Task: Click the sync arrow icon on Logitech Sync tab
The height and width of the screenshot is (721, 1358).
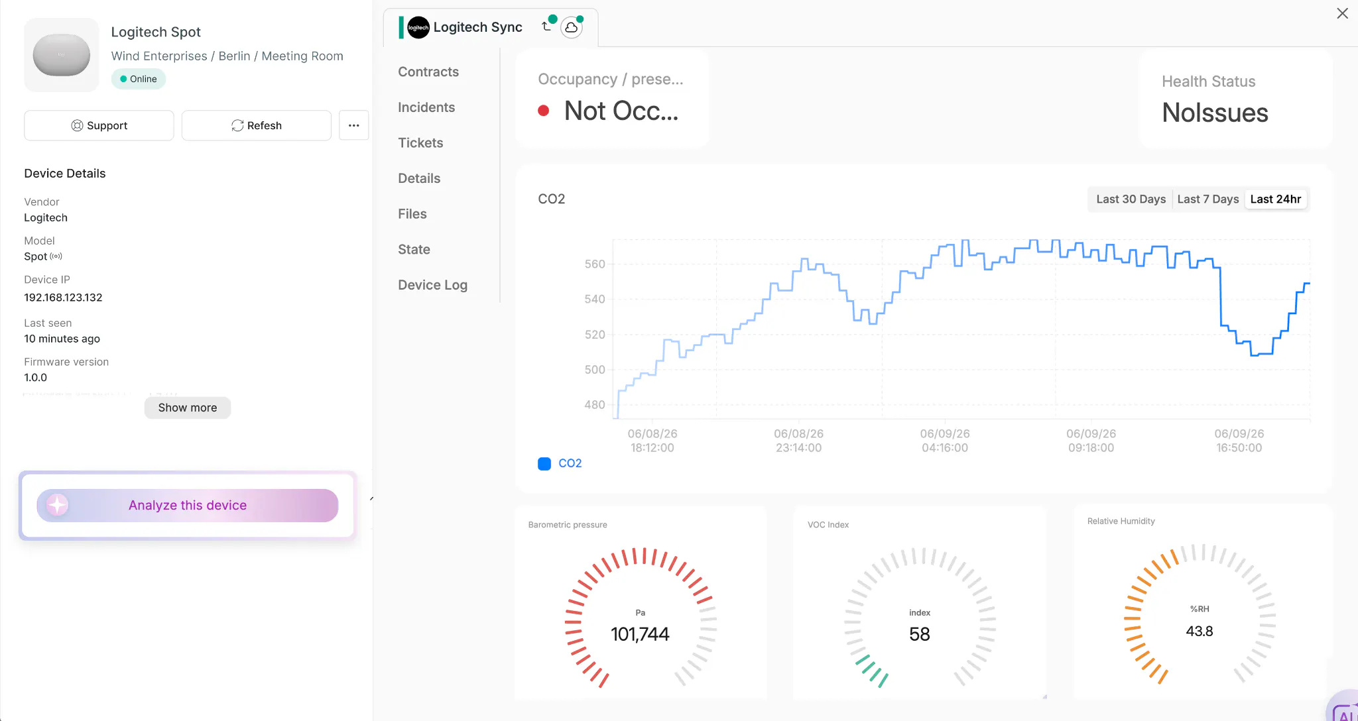Action: [x=546, y=27]
